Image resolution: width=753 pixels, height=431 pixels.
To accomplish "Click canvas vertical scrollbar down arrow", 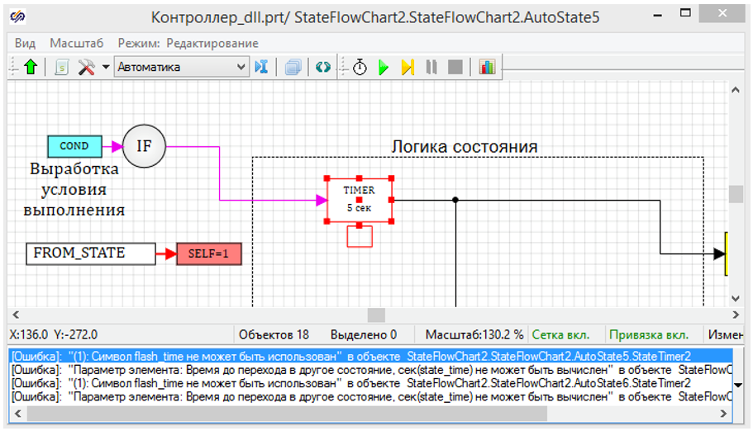I will pyautogui.click(x=736, y=299).
